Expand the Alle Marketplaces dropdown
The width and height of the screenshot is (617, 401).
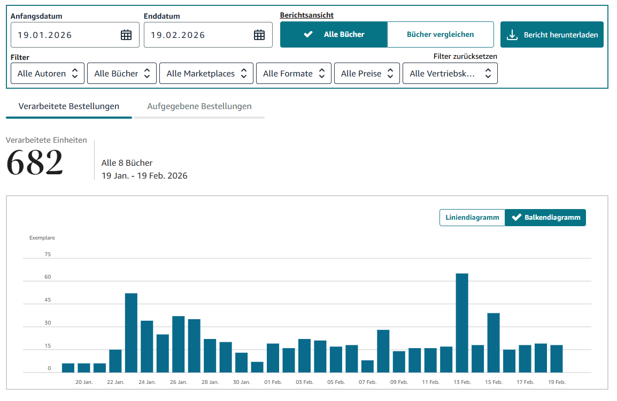click(x=206, y=74)
